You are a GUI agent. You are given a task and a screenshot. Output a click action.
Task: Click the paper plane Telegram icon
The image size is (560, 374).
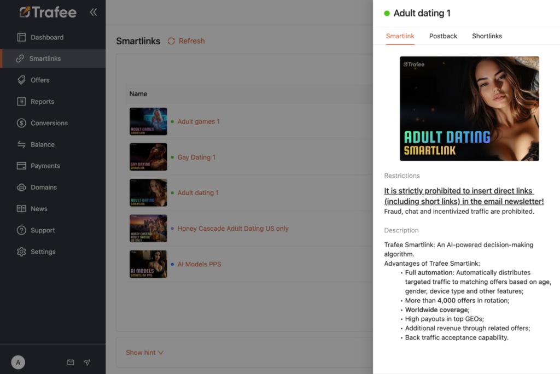[x=87, y=362]
